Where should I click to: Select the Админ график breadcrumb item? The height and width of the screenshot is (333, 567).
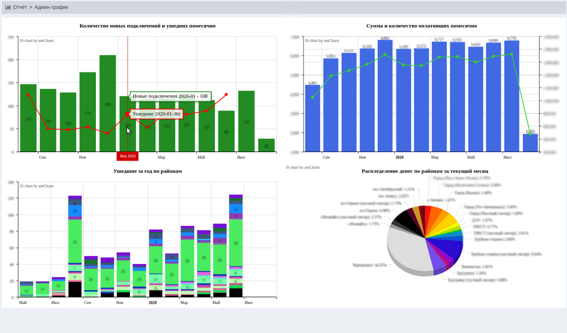pyautogui.click(x=51, y=7)
